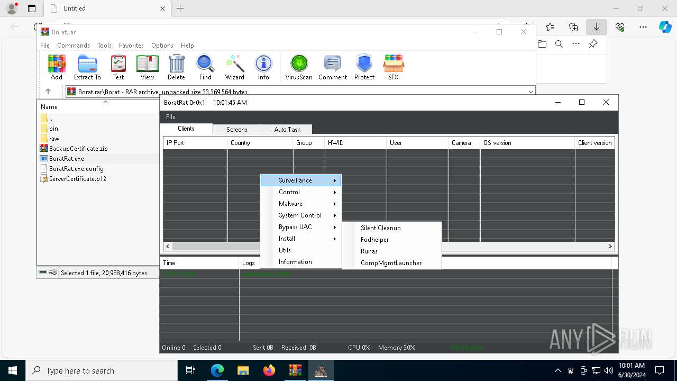
Task: Click the Logs column header
Action: tap(426, 262)
